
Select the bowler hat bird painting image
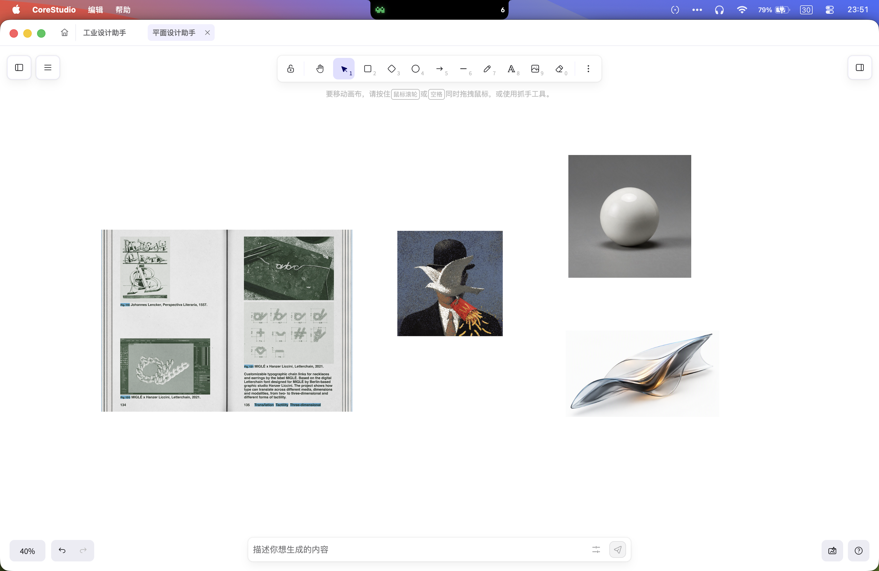(450, 283)
